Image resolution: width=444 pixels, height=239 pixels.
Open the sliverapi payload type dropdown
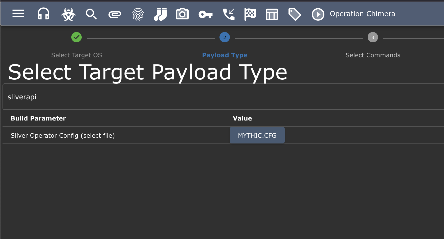[x=223, y=97]
